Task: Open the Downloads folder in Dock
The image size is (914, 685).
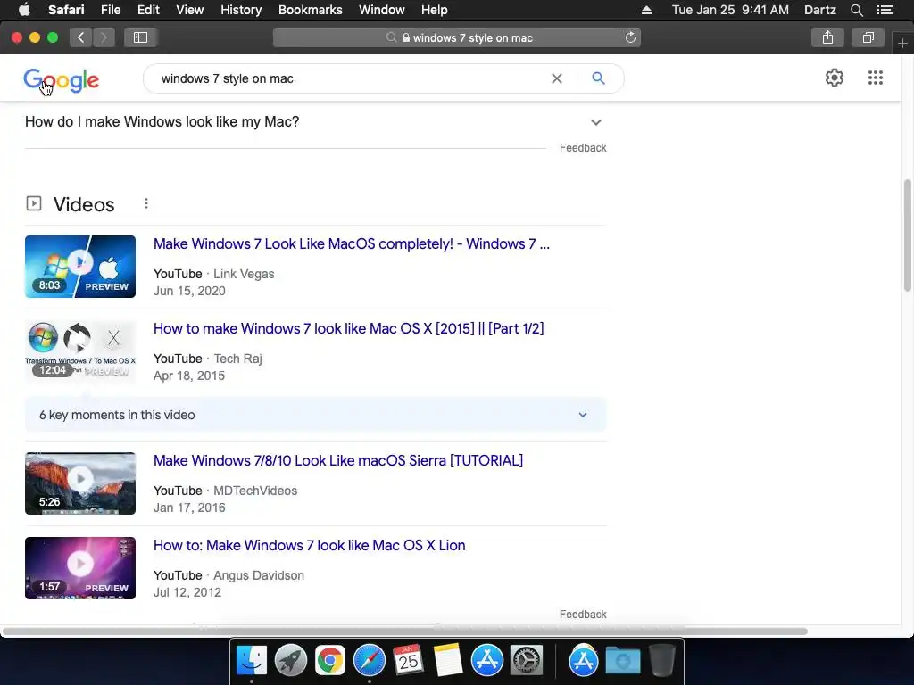Action: (622, 661)
